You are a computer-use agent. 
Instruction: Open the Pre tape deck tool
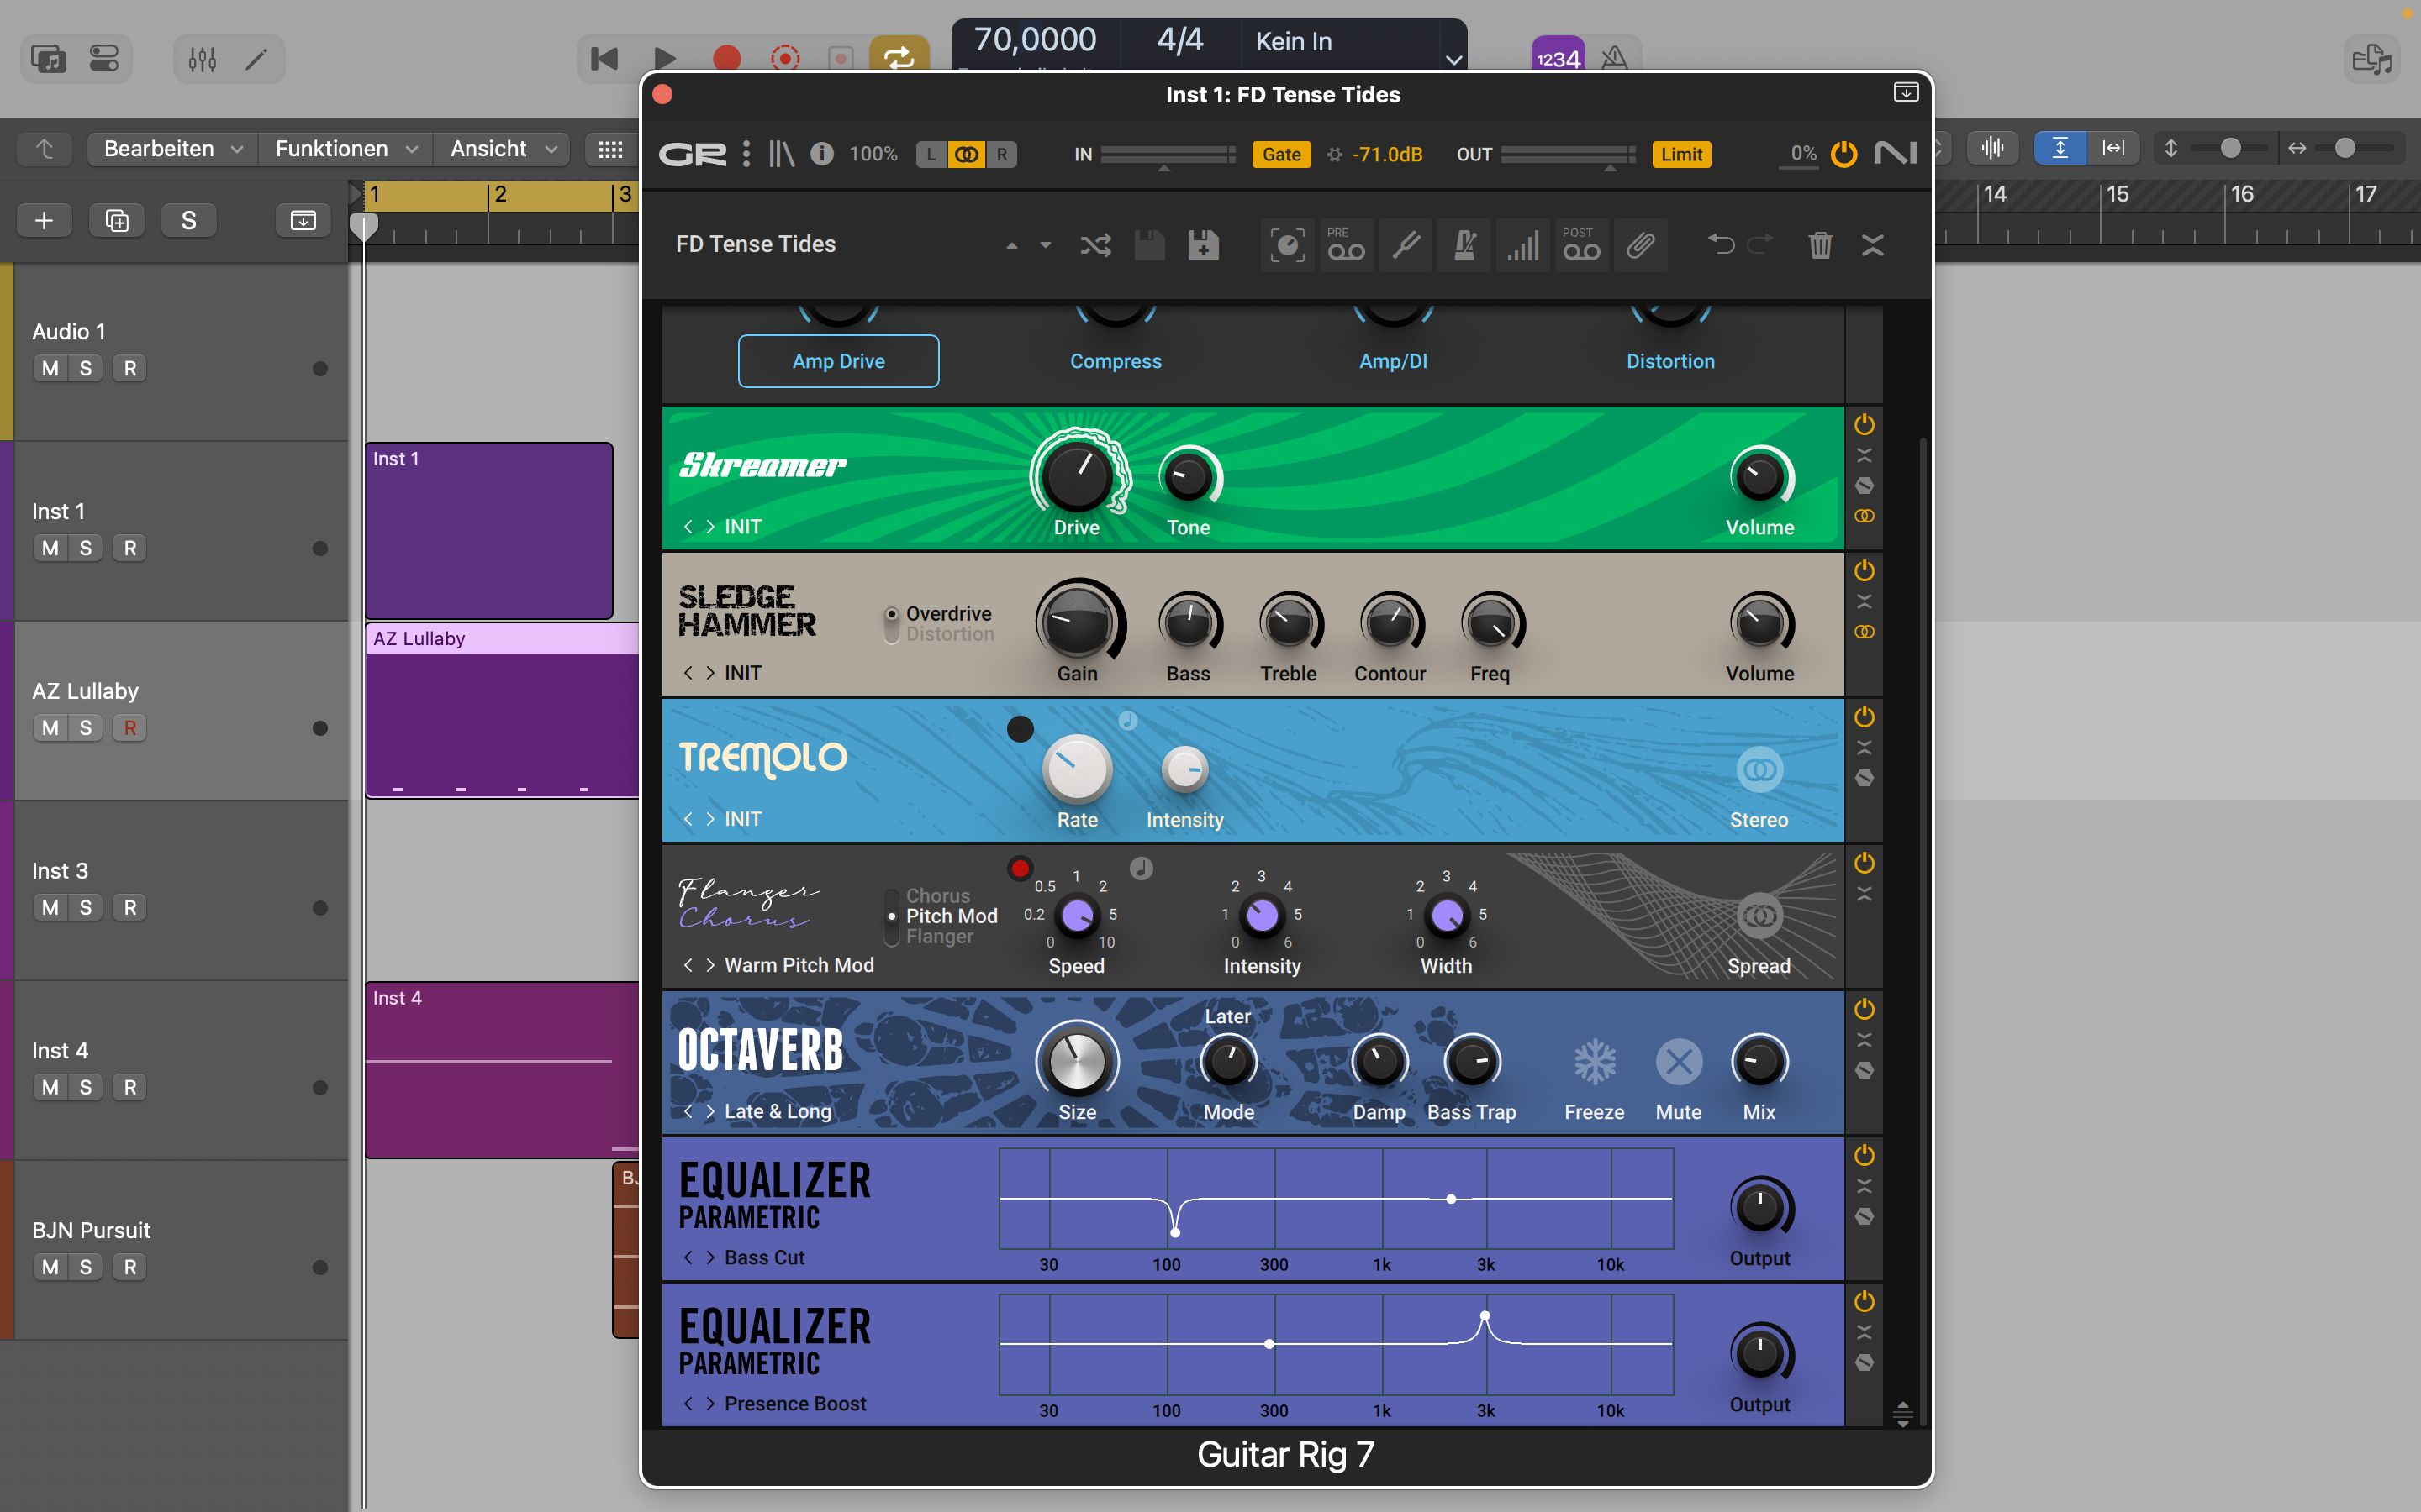click(x=1346, y=245)
